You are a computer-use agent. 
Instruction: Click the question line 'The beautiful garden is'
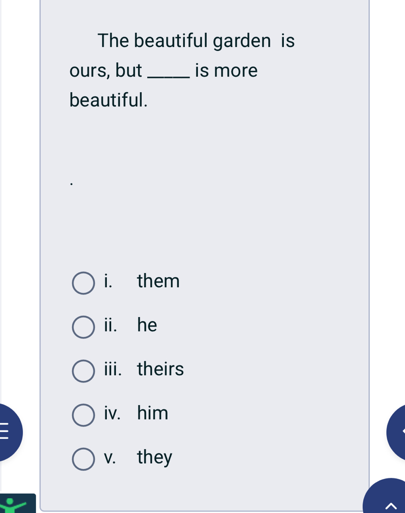point(196,41)
